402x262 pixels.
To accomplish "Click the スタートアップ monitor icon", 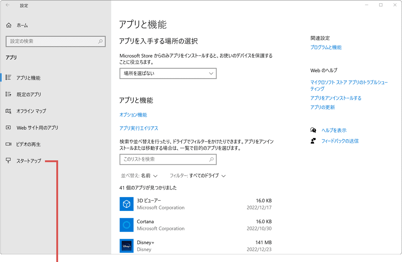I will click(x=8, y=160).
